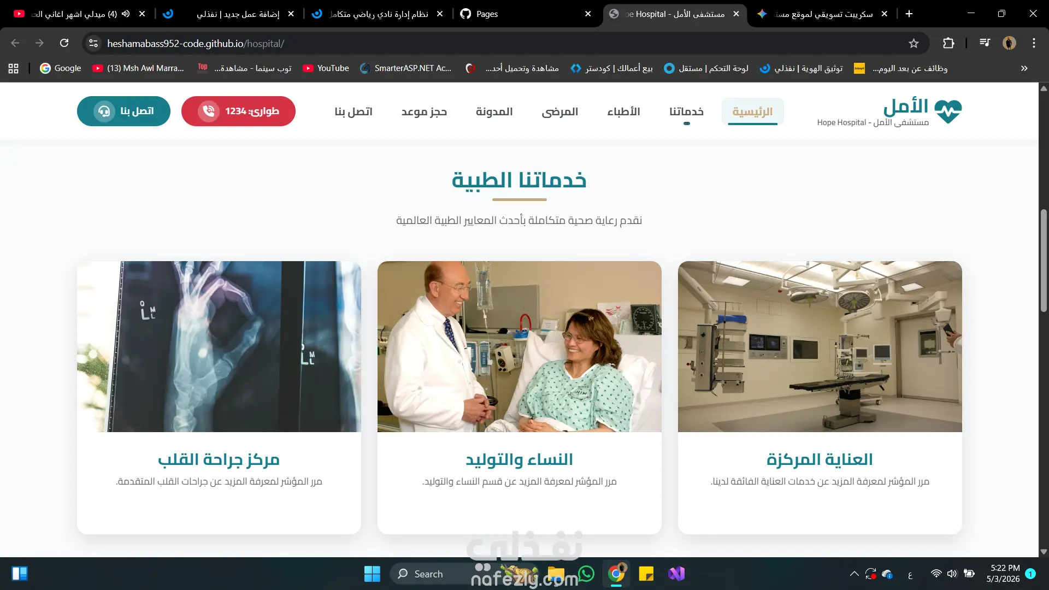
Task: Switch to the سكريبت تسويقي tab
Action: 823,14
